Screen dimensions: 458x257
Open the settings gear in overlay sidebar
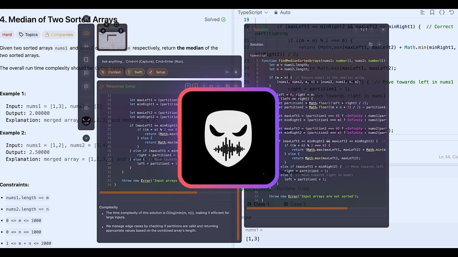[x=86, y=86]
